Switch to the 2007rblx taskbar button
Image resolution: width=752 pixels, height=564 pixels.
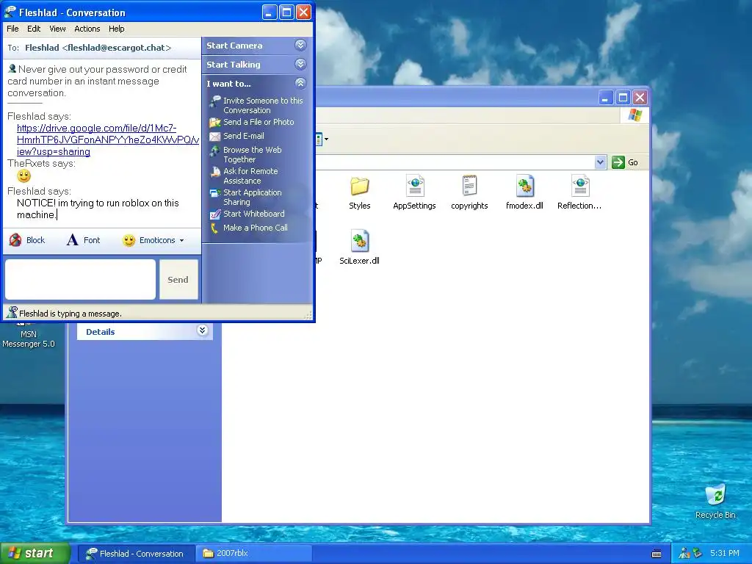click(x=253, y=554)
